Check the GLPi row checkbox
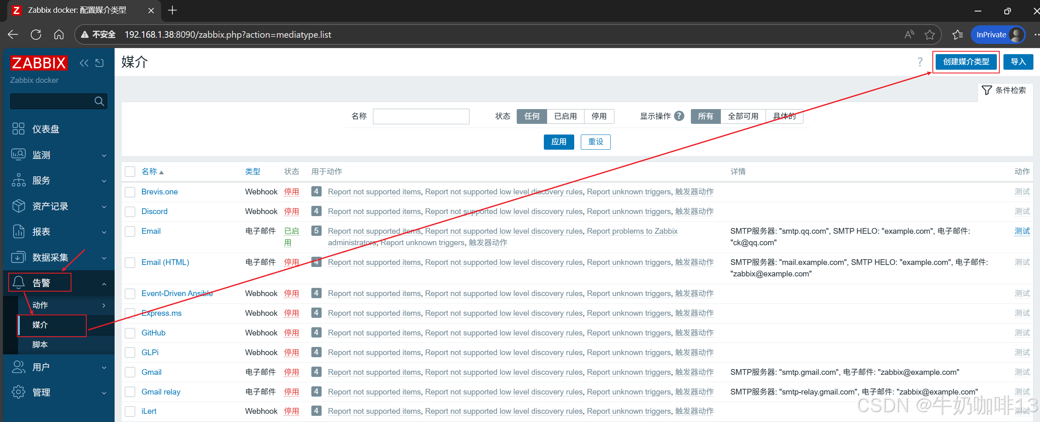Viewport: 1040px width, 422px height. [x=130, y=353]
